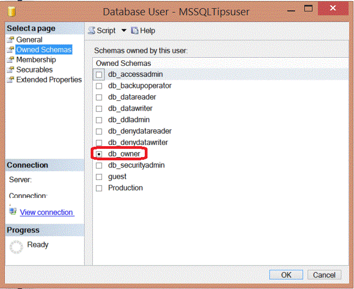
Task: Maximize the Database User dialog
Action: pyautogui.click(x=308, y=9)
